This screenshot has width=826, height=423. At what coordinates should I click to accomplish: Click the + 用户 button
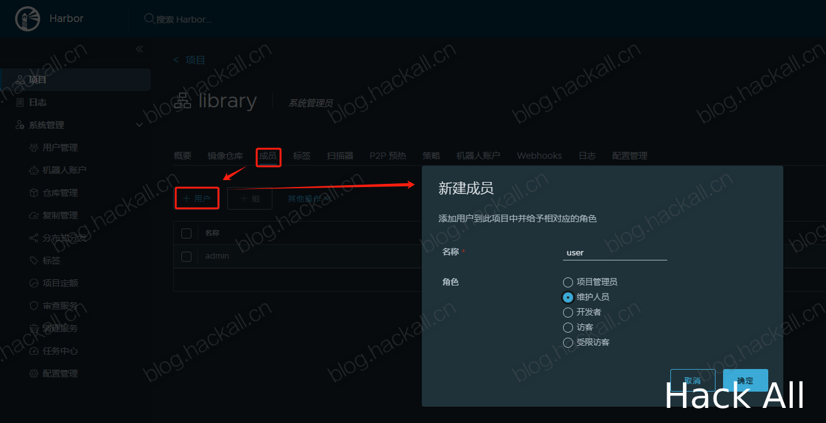(x=196, y=198)
